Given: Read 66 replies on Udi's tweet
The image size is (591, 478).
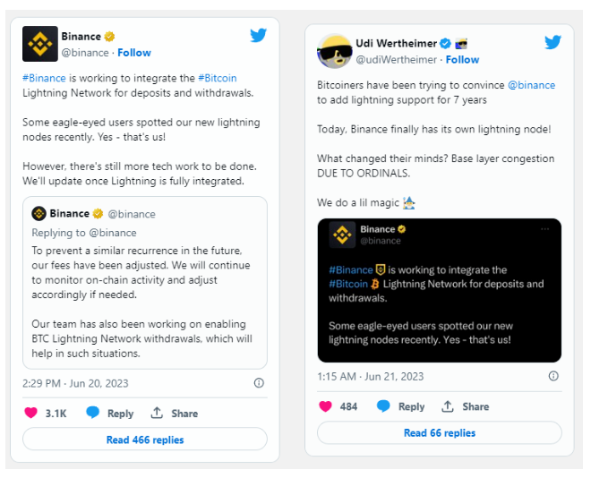Looking at the screenshot, I should pos(439,433).
